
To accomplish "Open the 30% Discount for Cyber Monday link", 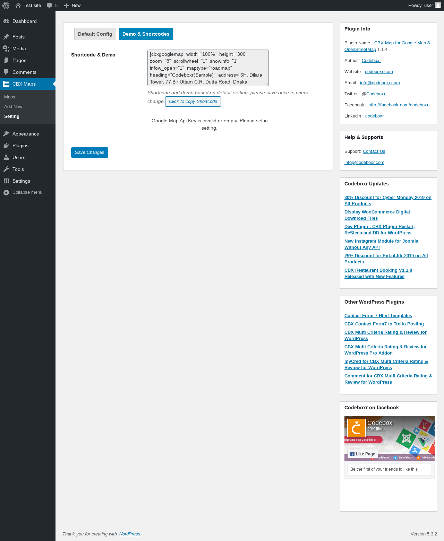I will (x=388, y=201).
